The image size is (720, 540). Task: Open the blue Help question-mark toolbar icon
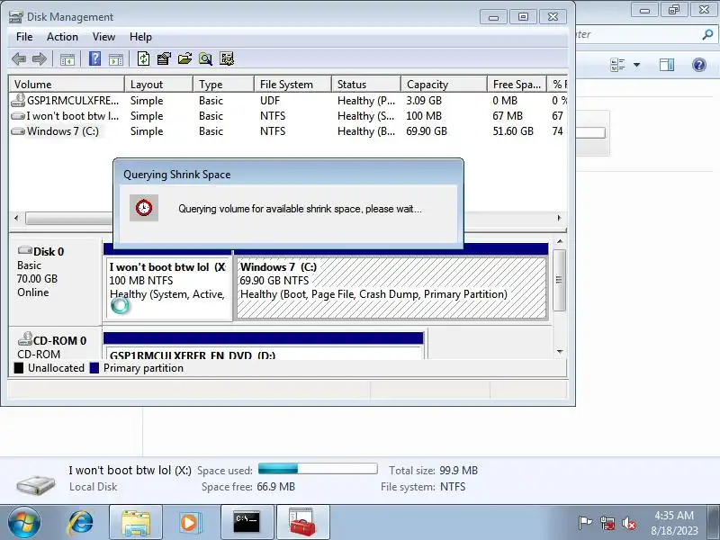[94, 58]
